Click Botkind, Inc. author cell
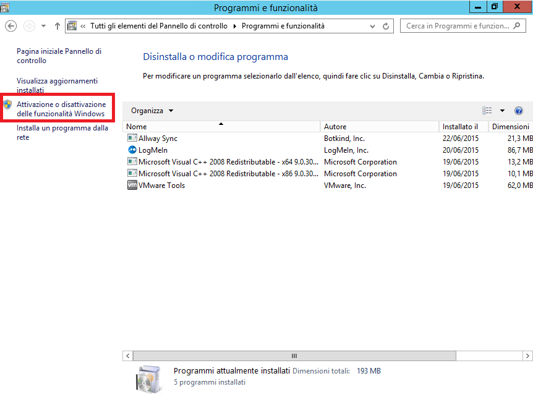 pyautogui.click(x=344, y=139)
